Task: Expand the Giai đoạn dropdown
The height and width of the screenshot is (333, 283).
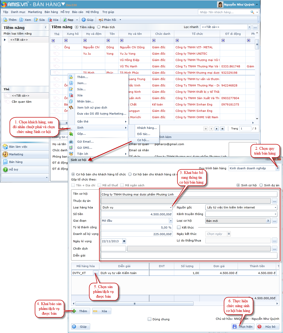Action: tap(171, 221)
